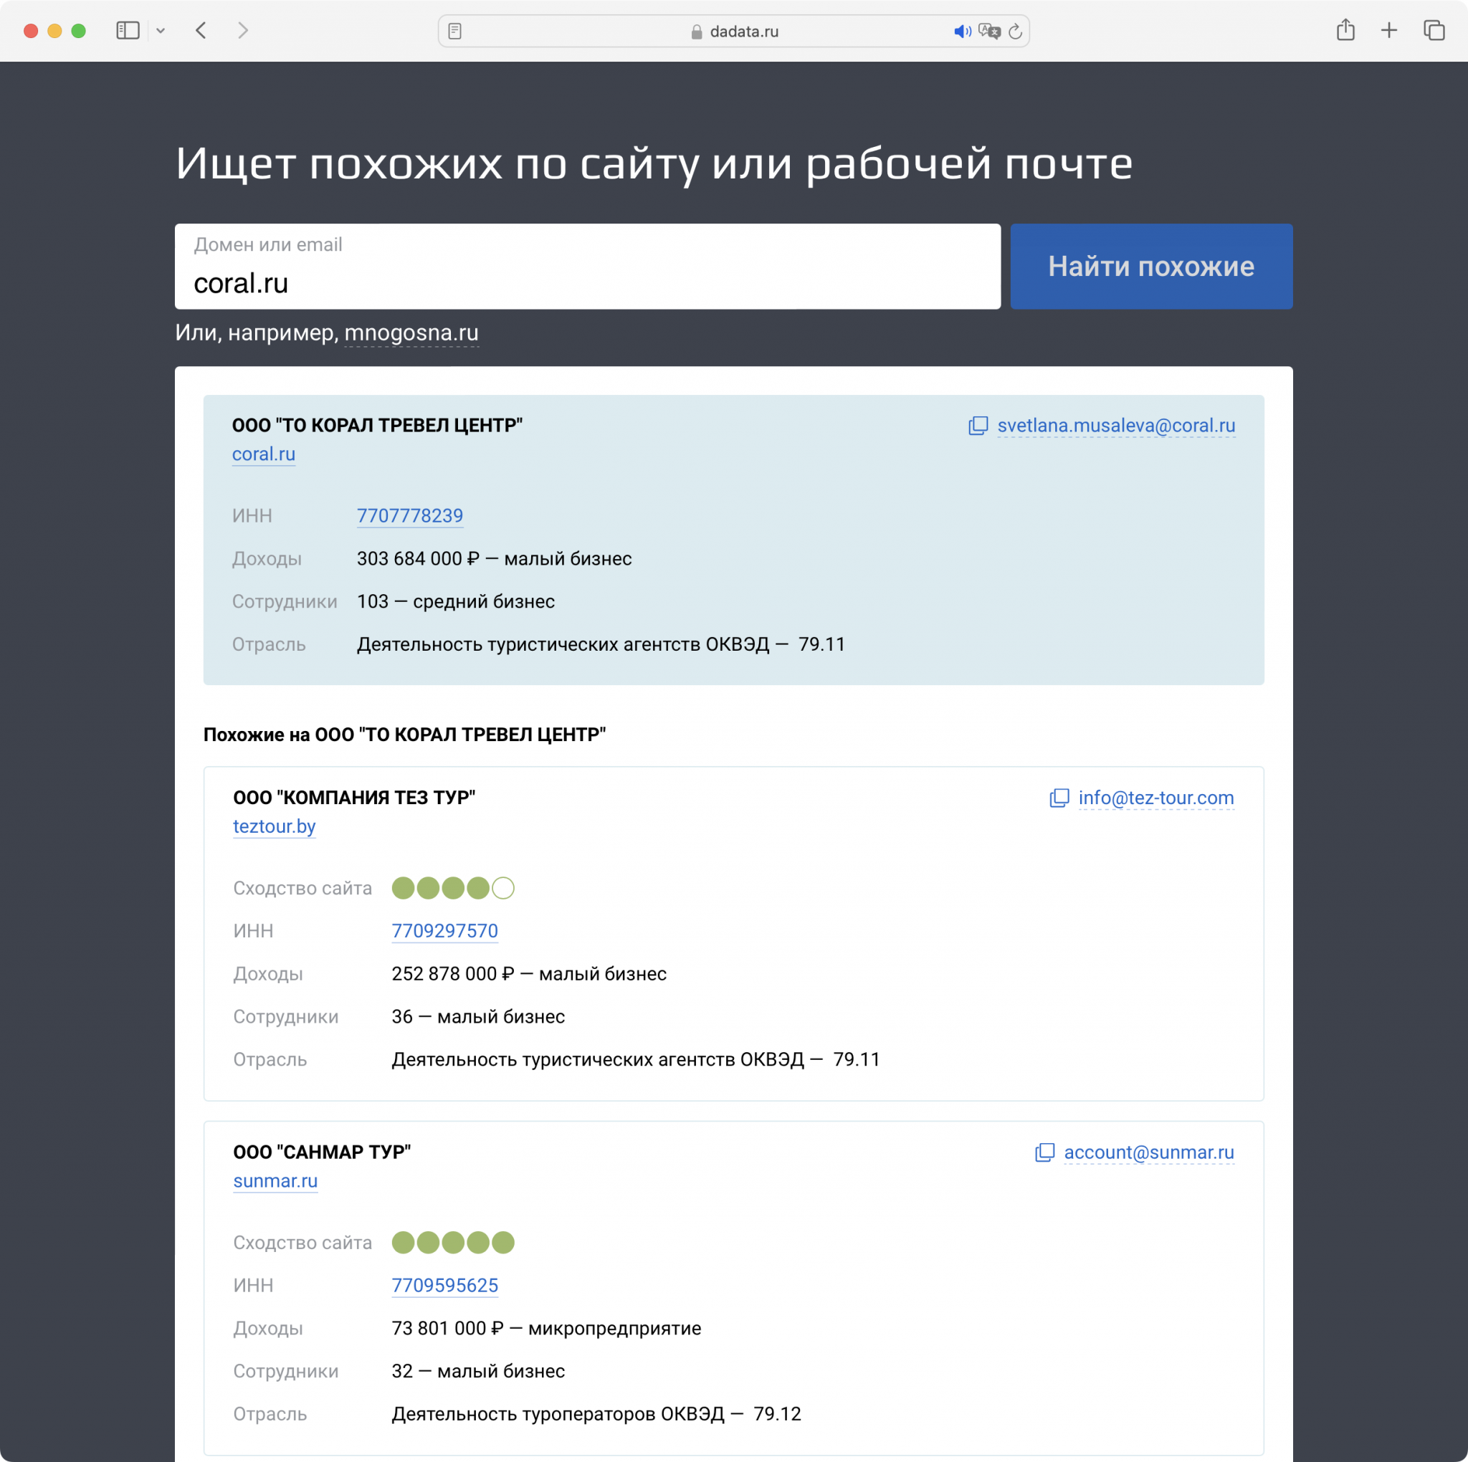Open sunmar.ru website link
Screen dimensions: 1468x1462
275,1182
